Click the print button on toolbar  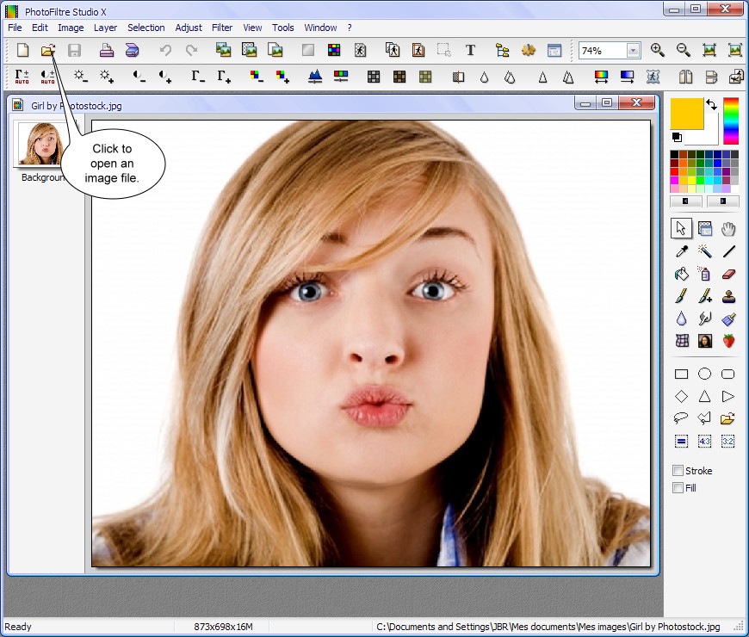tap(104, 50)
